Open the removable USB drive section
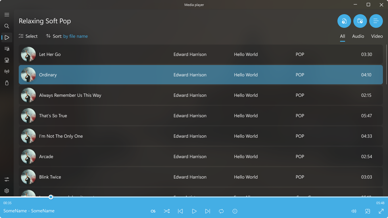The image size is (388, 218). [7, 83]
